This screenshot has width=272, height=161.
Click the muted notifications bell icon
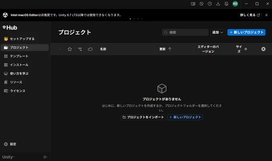click(226, 4)
